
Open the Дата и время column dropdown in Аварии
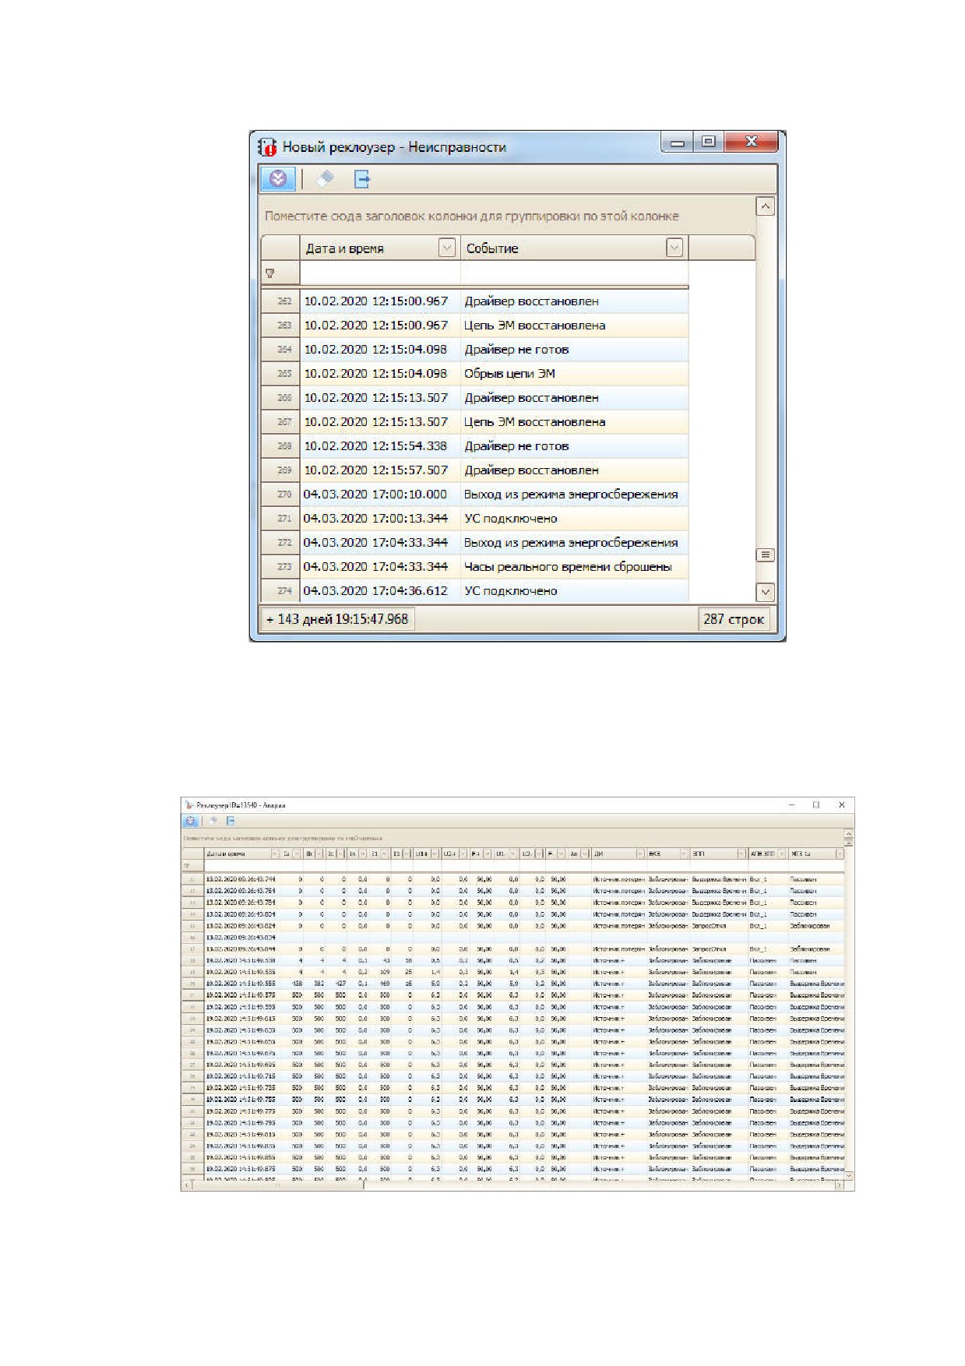[x=275, y=854]
